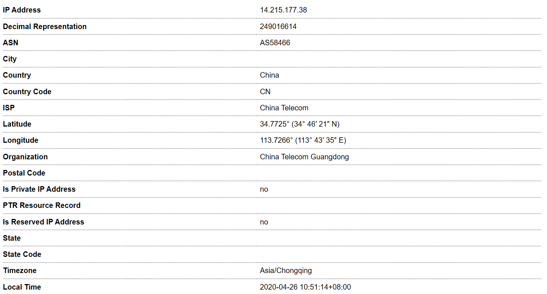Select the Organization row label
The height and width of the screenshot is (294, 547).
(25, 157)
